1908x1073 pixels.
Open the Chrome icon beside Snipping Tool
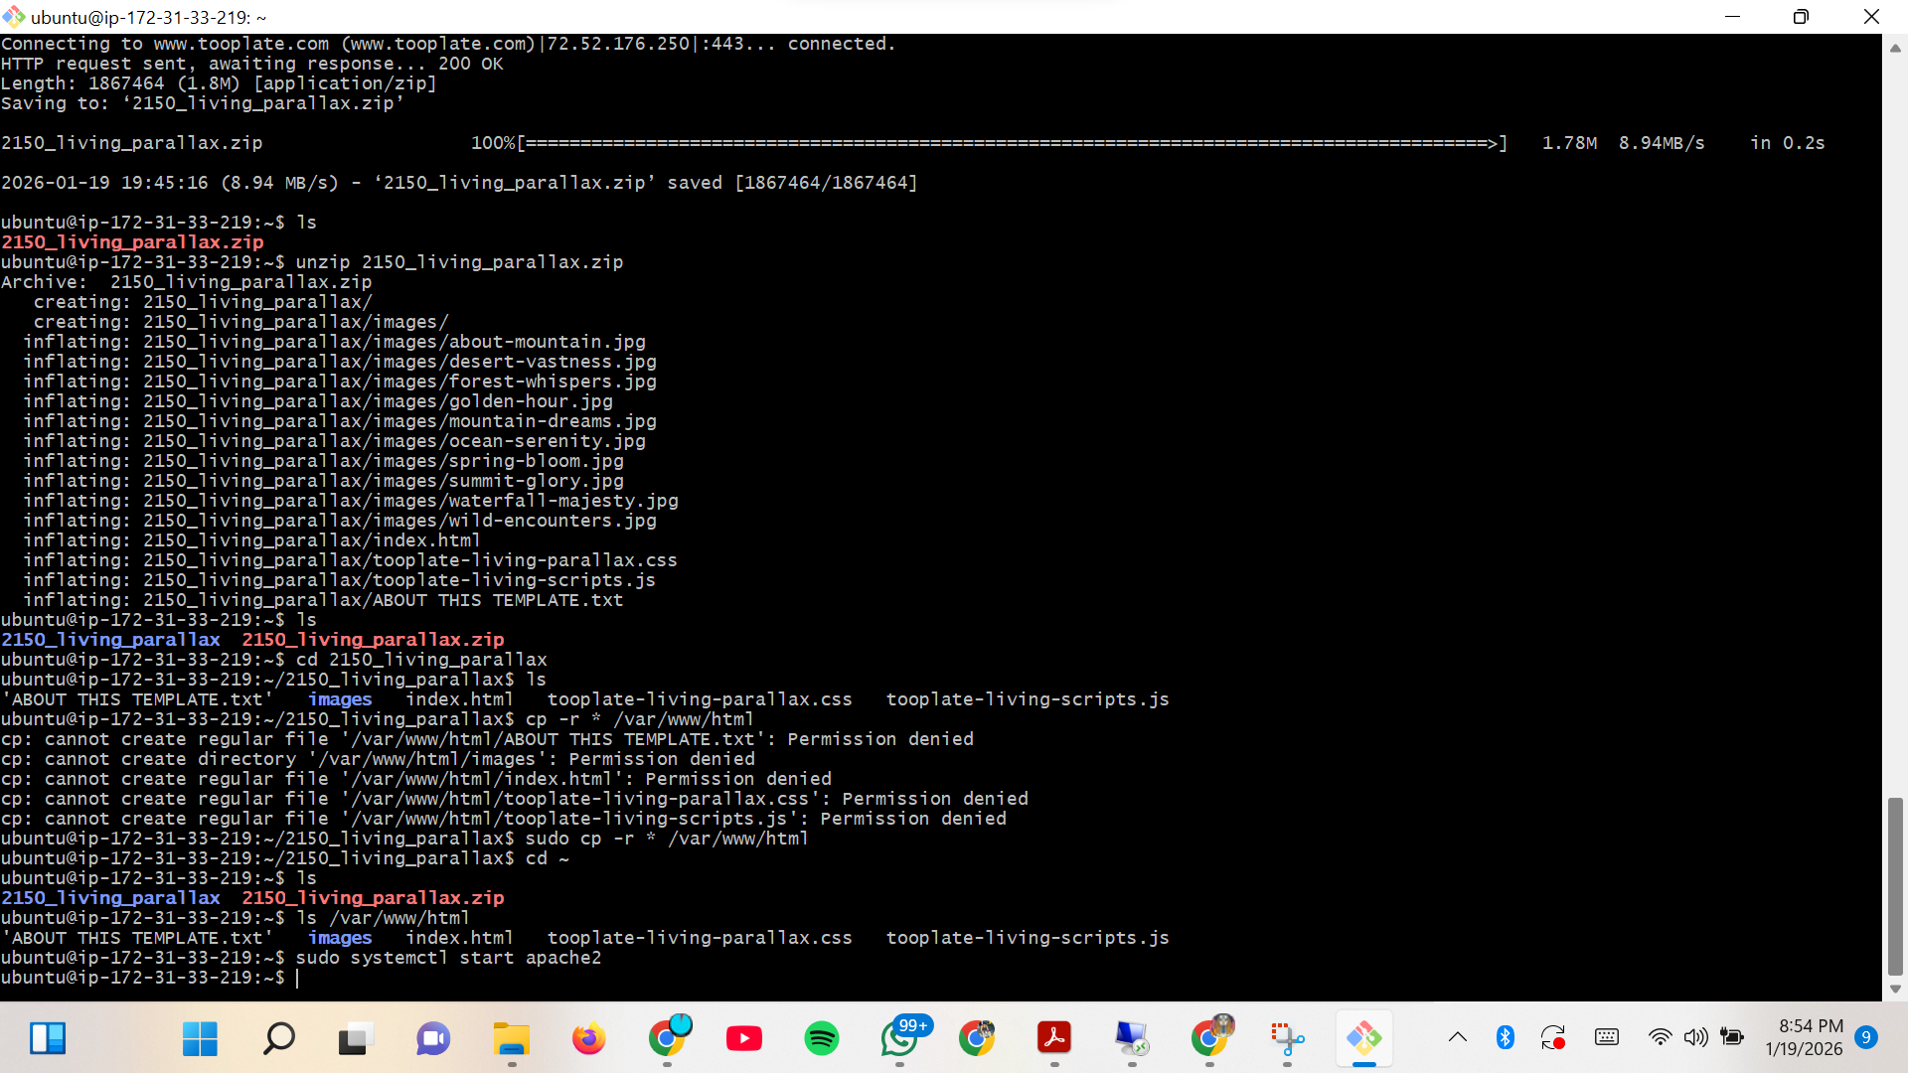[1210, 1037]
